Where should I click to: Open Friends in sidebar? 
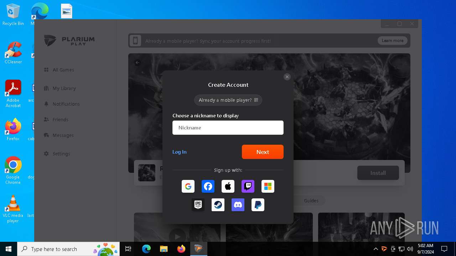56,119
